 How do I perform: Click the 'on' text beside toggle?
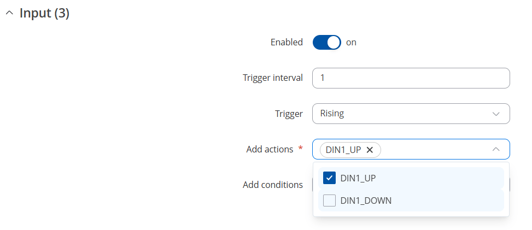click(x=351, y=43)
